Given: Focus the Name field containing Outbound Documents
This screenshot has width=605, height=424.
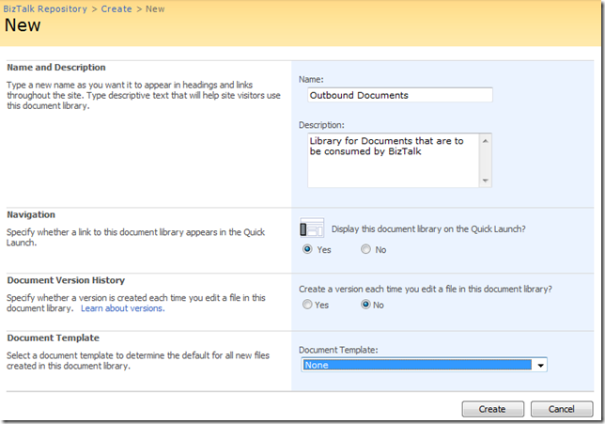Looking at the screenshot, I should [399, 95].
